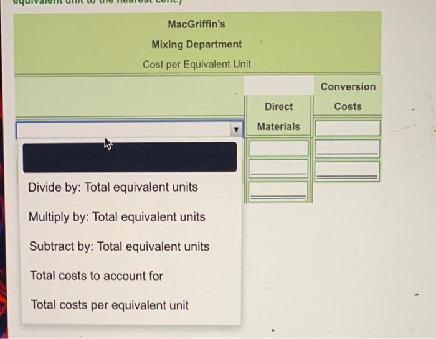Click the single-underlined Conversion Costs input box

348,149
